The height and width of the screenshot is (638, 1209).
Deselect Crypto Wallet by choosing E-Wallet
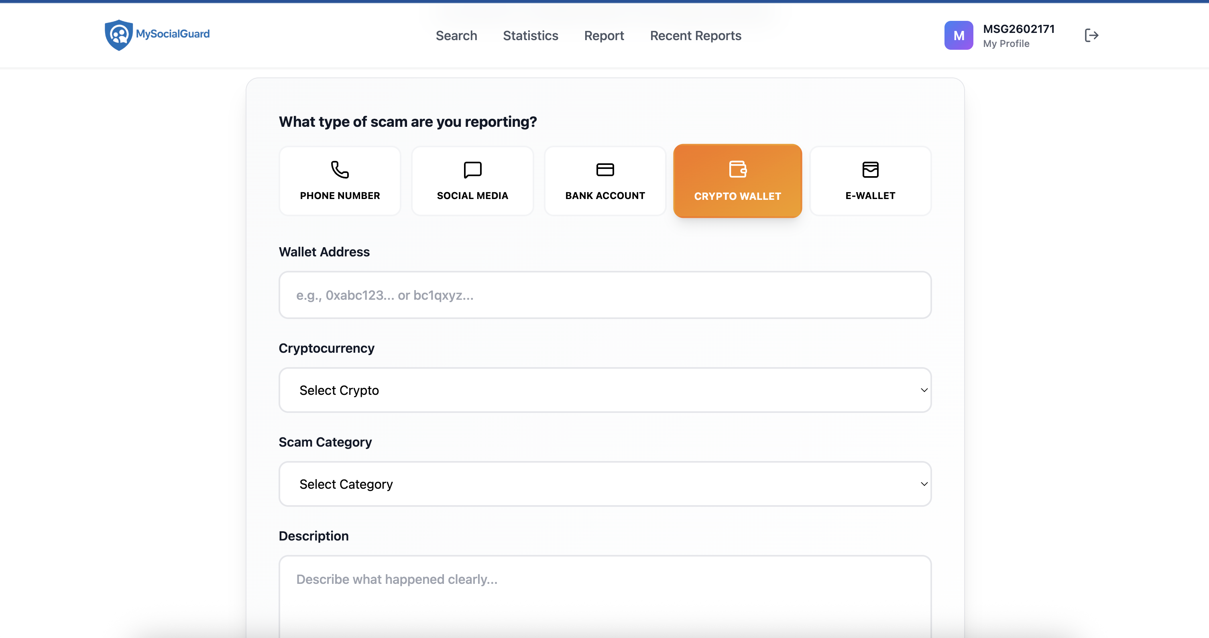(871, 181)
